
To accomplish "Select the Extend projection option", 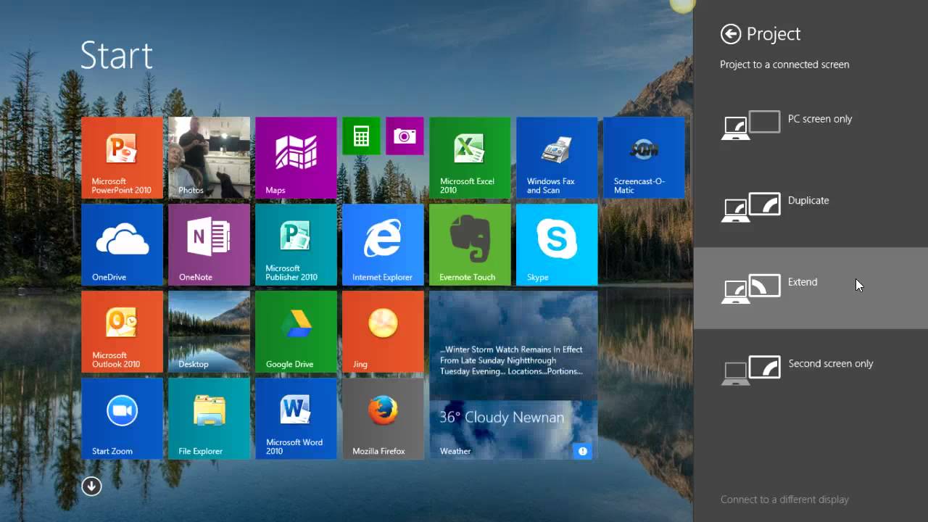I will tap(811, 288).
